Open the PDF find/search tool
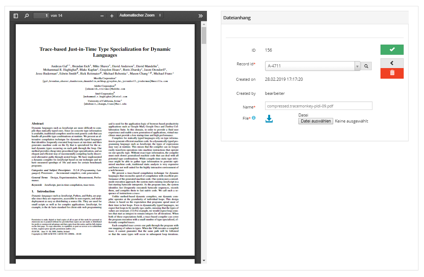 coord(26,16)
